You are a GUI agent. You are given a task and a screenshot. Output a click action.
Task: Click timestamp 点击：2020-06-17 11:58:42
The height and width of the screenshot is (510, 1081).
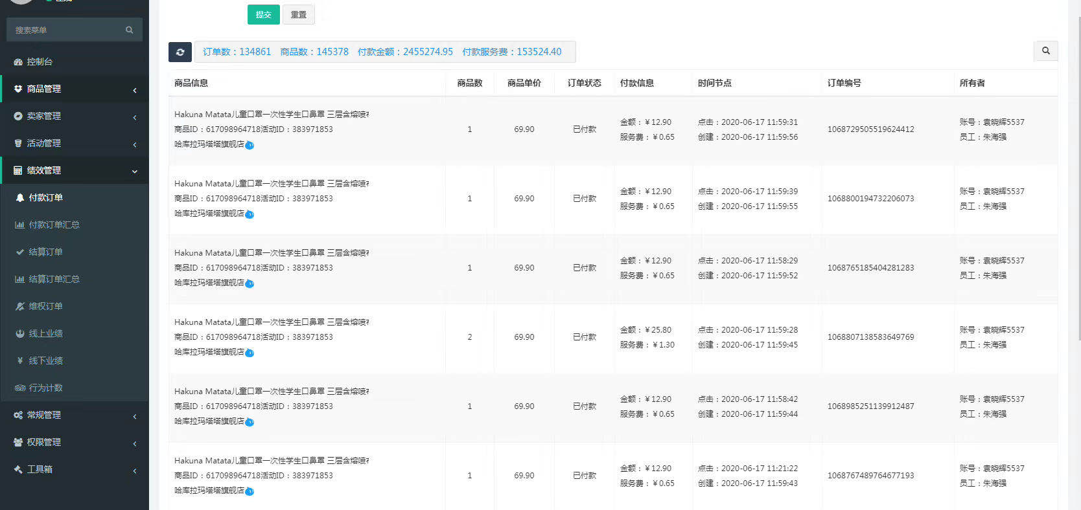(748, 399)
